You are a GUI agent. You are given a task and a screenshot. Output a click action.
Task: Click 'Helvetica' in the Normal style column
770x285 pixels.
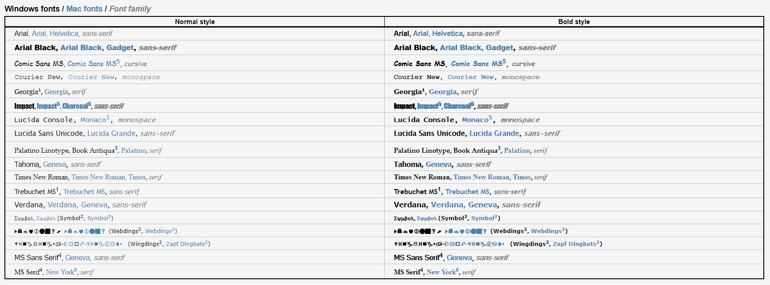(64, 34)
